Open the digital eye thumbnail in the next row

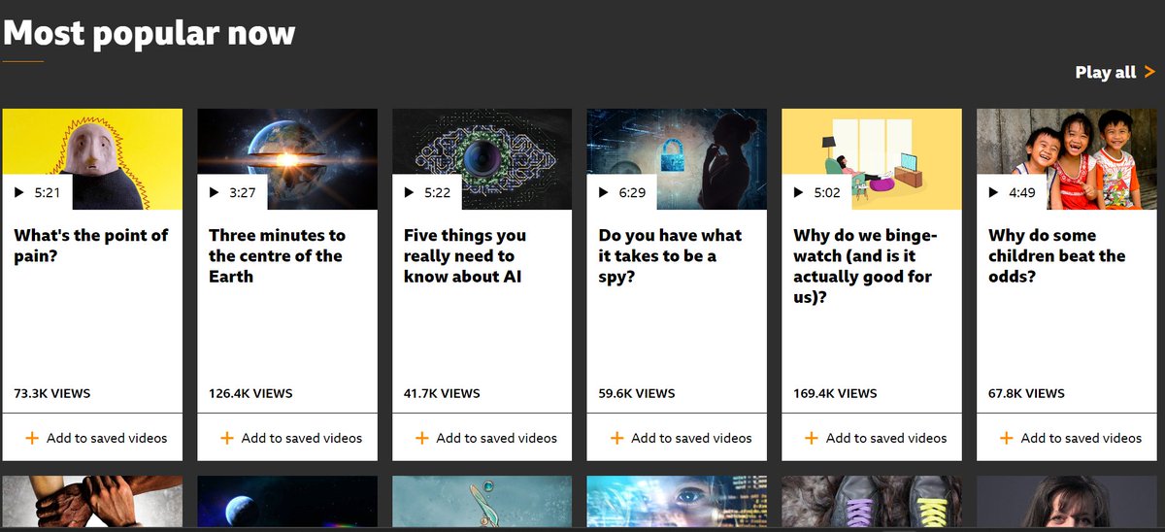(677, 502)
